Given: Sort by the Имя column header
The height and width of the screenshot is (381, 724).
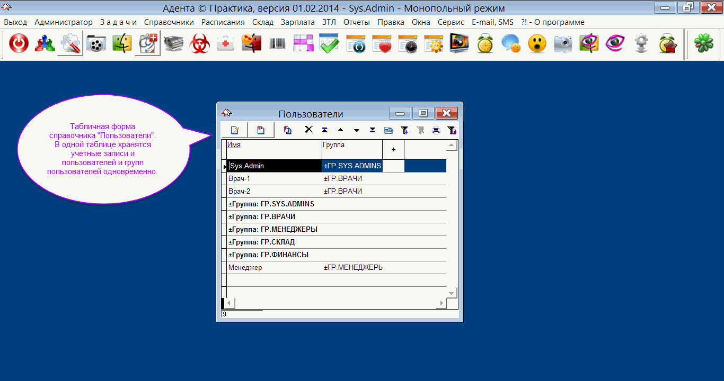Looking at the screenshot, I should (234, 144).
